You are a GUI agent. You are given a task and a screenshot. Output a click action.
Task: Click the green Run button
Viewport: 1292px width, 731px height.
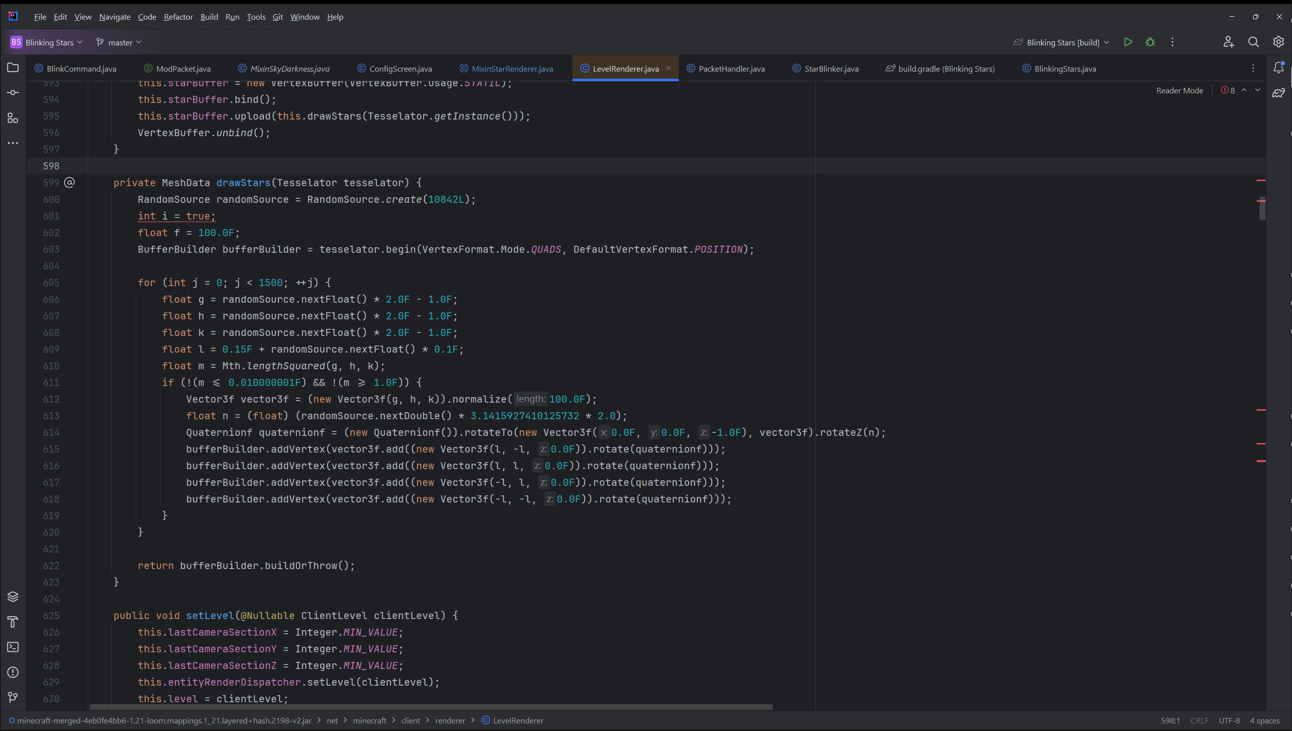(1128, 42)
